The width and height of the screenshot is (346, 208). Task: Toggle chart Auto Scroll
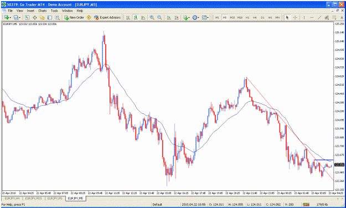169,17
